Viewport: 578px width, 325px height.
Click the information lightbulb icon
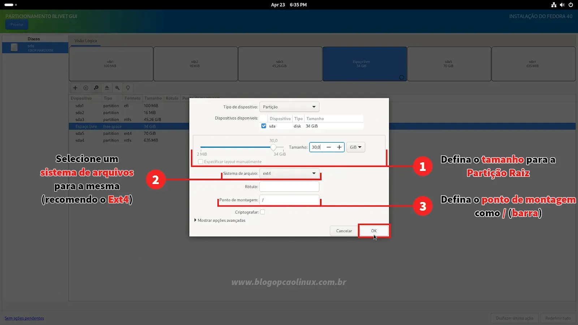128,88
